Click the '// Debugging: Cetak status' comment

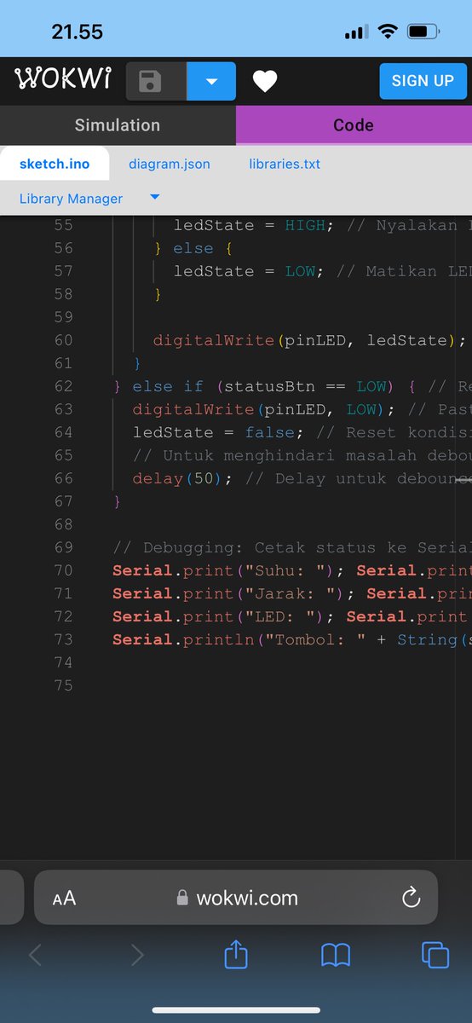(292, 547)
